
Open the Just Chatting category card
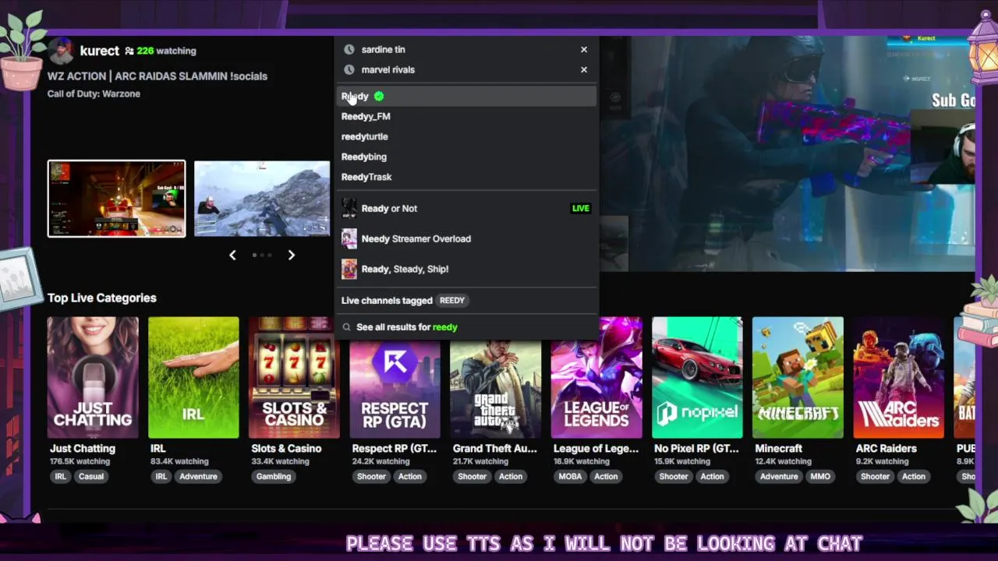click(93, 377)
